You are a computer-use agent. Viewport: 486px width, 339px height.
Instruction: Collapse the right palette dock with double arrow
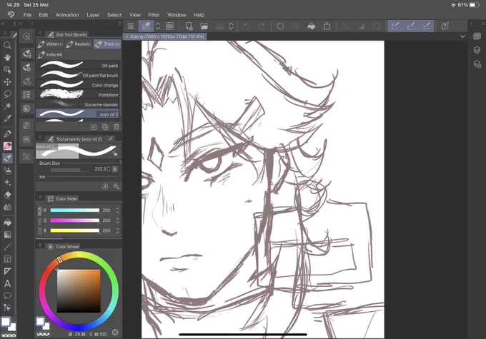coord(482,24)
